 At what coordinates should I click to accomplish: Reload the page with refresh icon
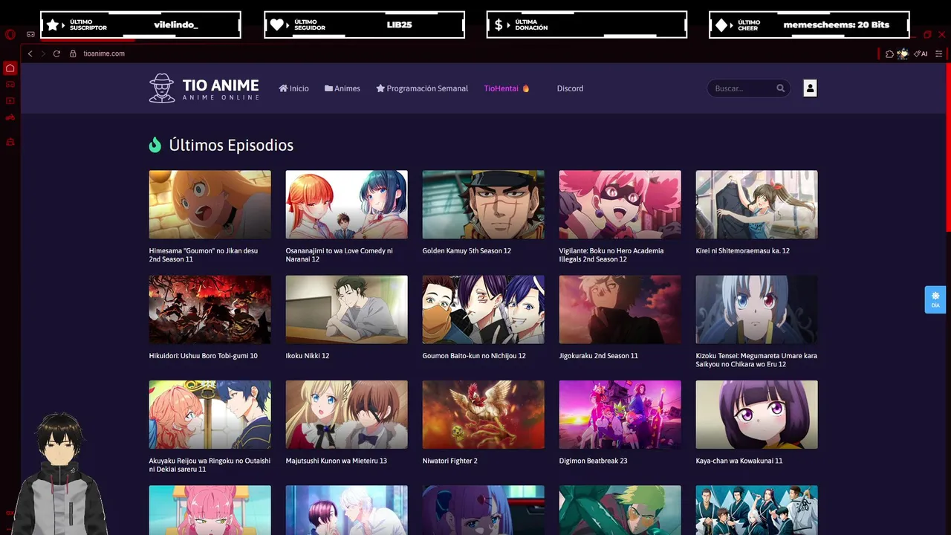pyautogui.click(x=56, y=53)
